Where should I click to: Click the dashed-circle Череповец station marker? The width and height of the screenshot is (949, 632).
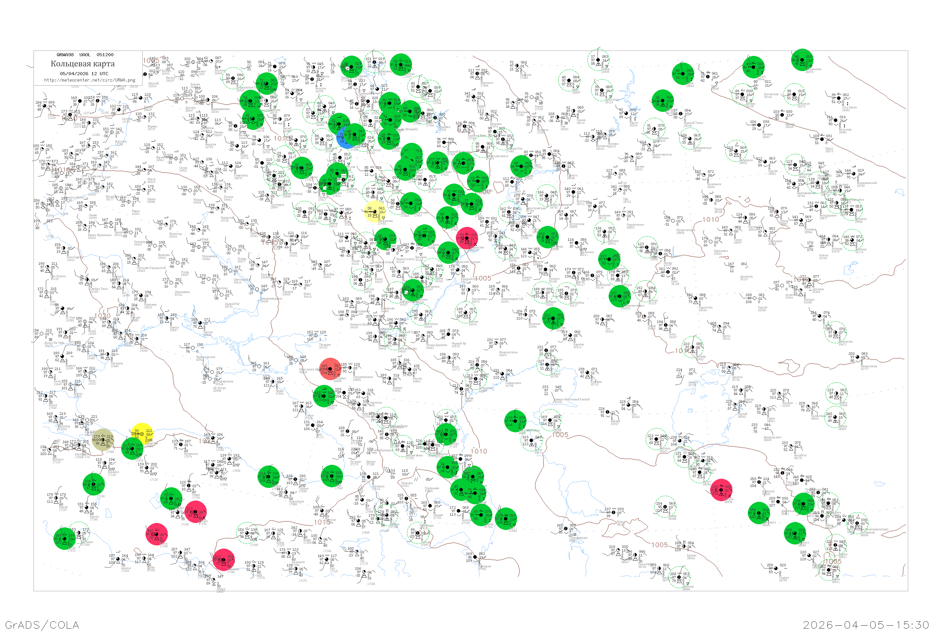point(375,62)
